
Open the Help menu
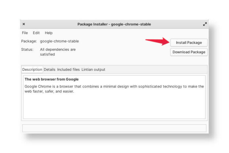pyautogui.click(x=49, y=33)
